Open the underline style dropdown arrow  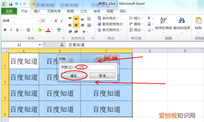coord(22,30)
